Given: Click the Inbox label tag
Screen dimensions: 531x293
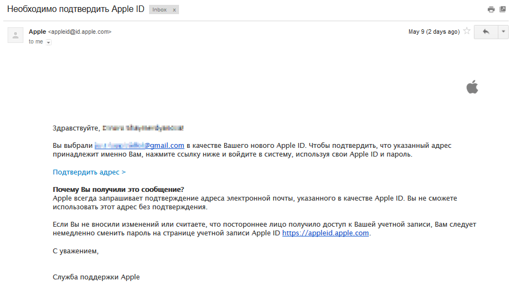Looking at the screenshot, I should [x=160, y=10].
